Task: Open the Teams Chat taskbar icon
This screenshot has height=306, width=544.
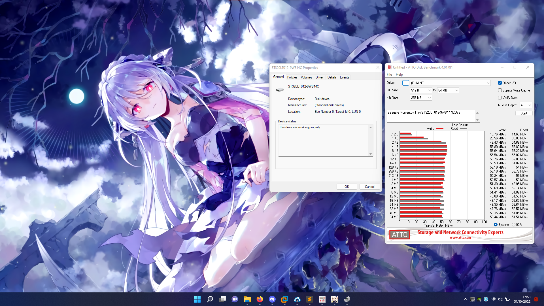Action: click(x=235, y=299)
